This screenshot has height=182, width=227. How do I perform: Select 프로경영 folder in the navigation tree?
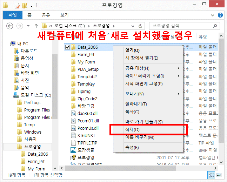33,147
